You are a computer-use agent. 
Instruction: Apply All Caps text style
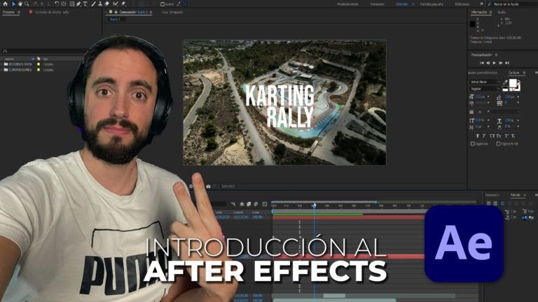point(492,136)
